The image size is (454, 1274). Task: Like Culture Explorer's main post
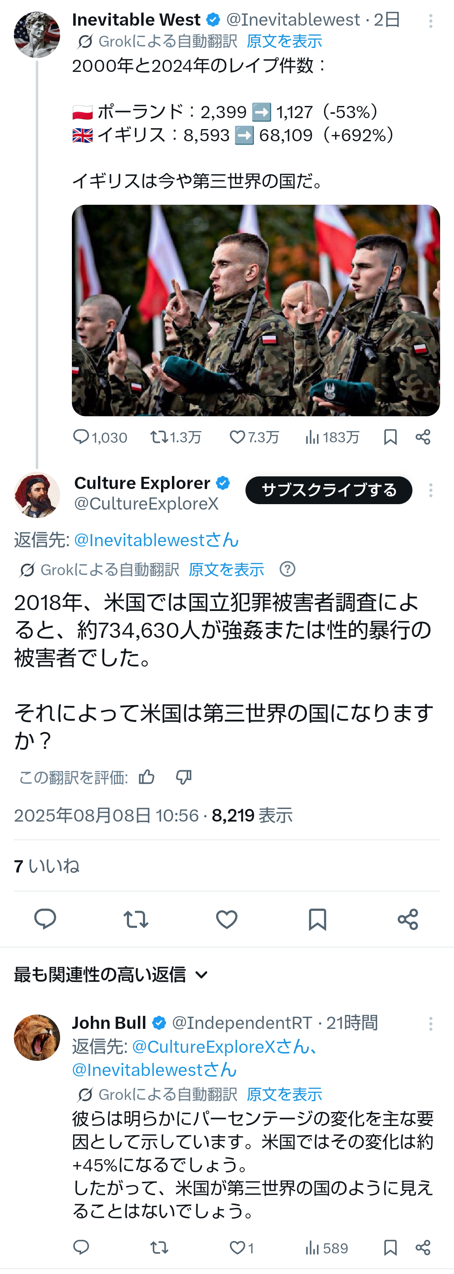227,920
